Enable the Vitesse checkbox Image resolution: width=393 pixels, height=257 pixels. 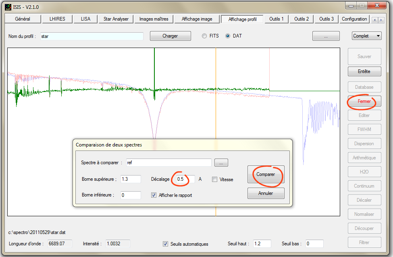click(x=215, y=180)
